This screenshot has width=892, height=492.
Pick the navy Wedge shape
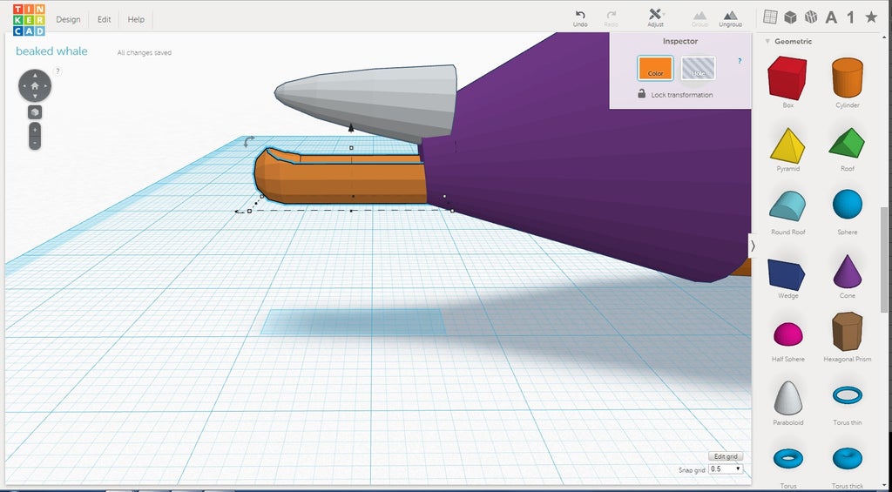787,274
